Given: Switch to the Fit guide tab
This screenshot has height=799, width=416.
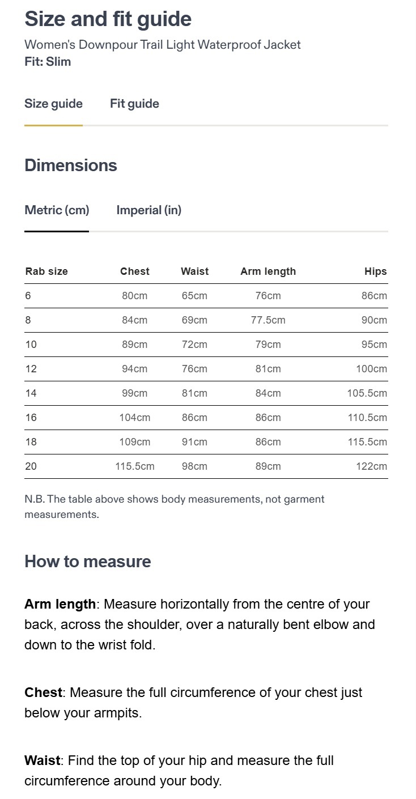Looking at the screenshot, I should pos(134,104).
